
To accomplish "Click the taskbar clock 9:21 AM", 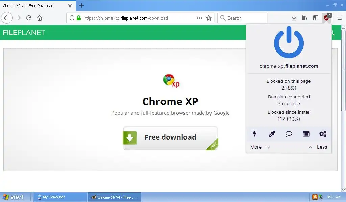I will tap(333, 197).
